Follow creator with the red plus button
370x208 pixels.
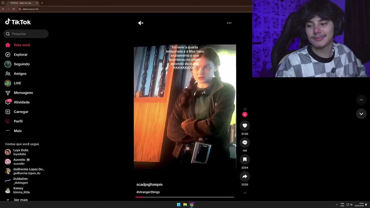(x=245, y=114)
